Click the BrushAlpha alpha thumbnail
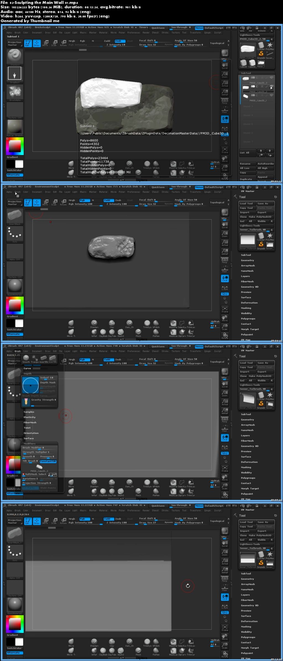Viewport: 283px width, 661px height. tap(14, 91)
